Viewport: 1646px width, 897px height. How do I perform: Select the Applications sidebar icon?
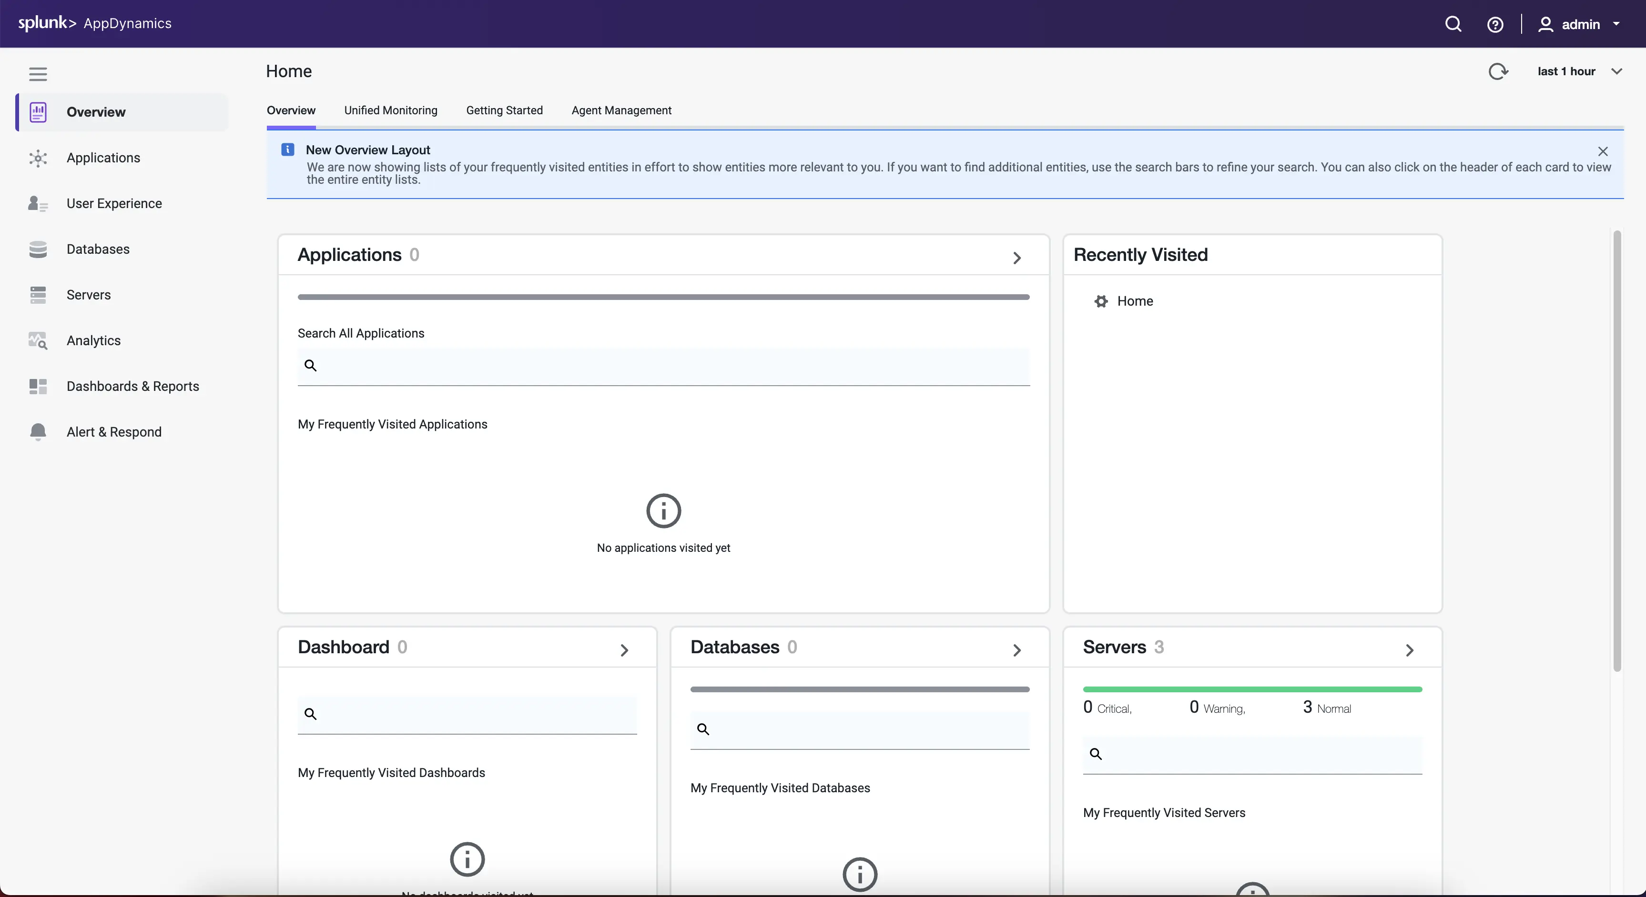38,159
